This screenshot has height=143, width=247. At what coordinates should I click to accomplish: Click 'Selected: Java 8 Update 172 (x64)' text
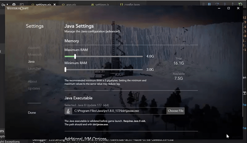tap(87, 105)
